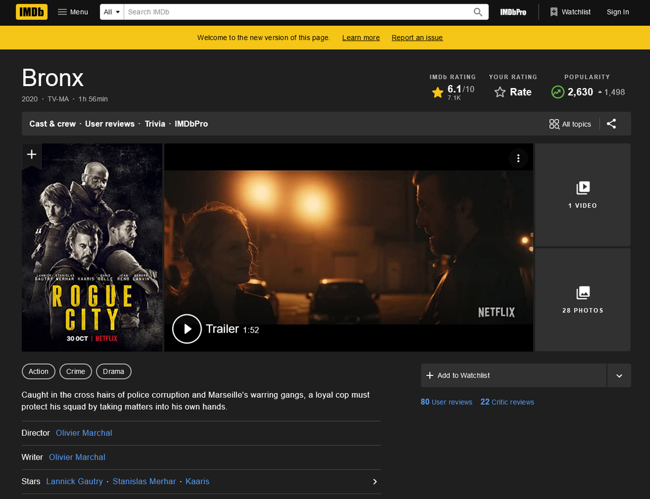Open the Watchlist in the header
Image resolution: width=650 pixels, height=499 pixels.
coord(570,12)
